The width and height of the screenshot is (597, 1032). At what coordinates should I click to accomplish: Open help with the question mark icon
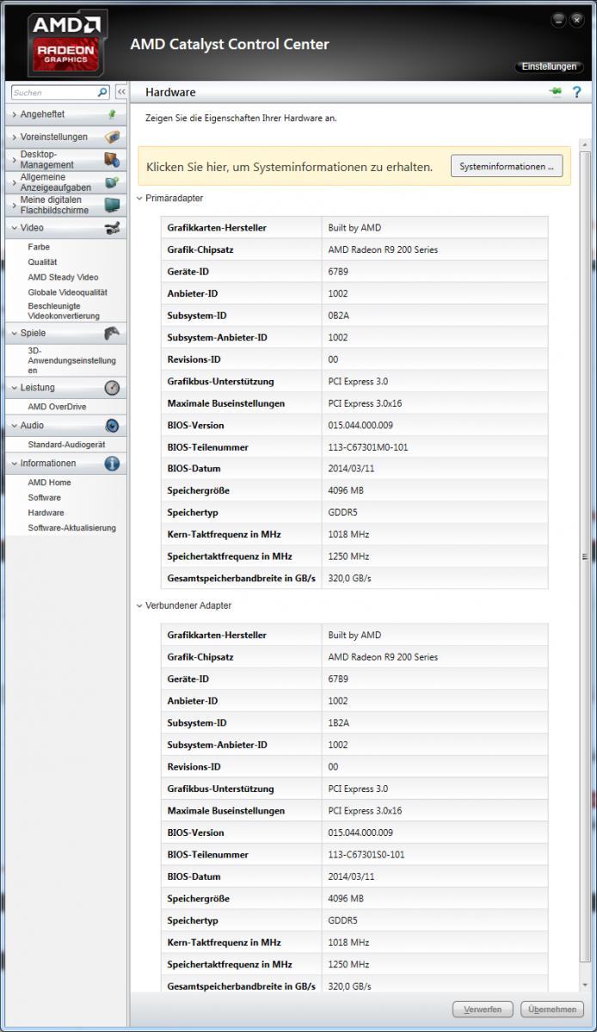tap(577, 92)
